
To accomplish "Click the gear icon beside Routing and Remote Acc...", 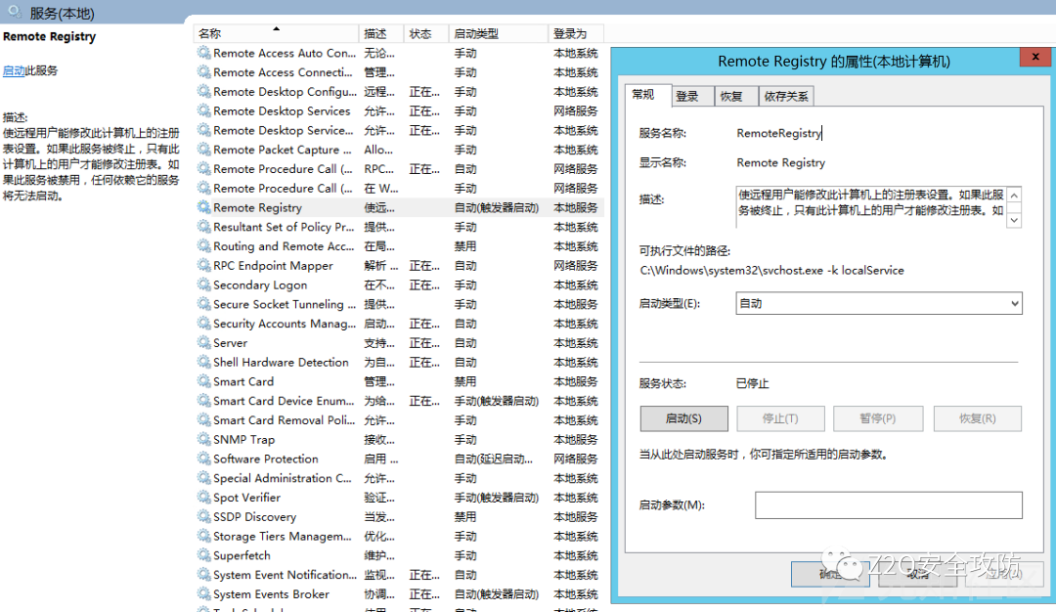I will [203, 245].
